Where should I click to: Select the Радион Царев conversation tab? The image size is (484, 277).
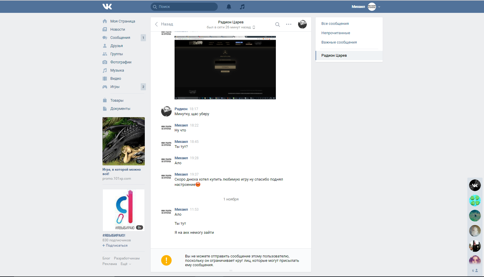(349, 56)
